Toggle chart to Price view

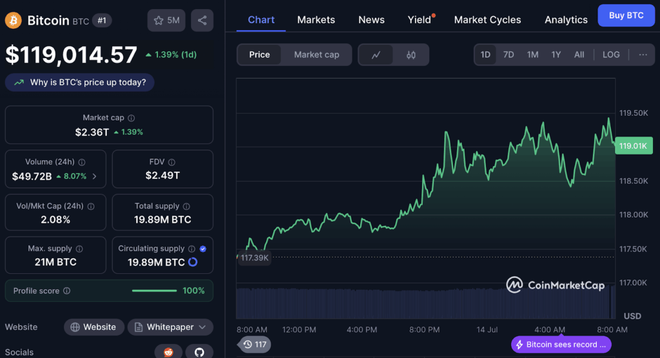[x=260, y=55]
